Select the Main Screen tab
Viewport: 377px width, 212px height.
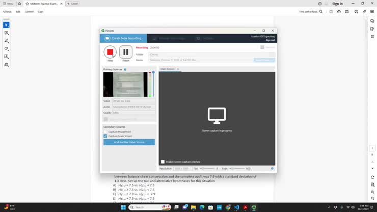coord(167,69)
